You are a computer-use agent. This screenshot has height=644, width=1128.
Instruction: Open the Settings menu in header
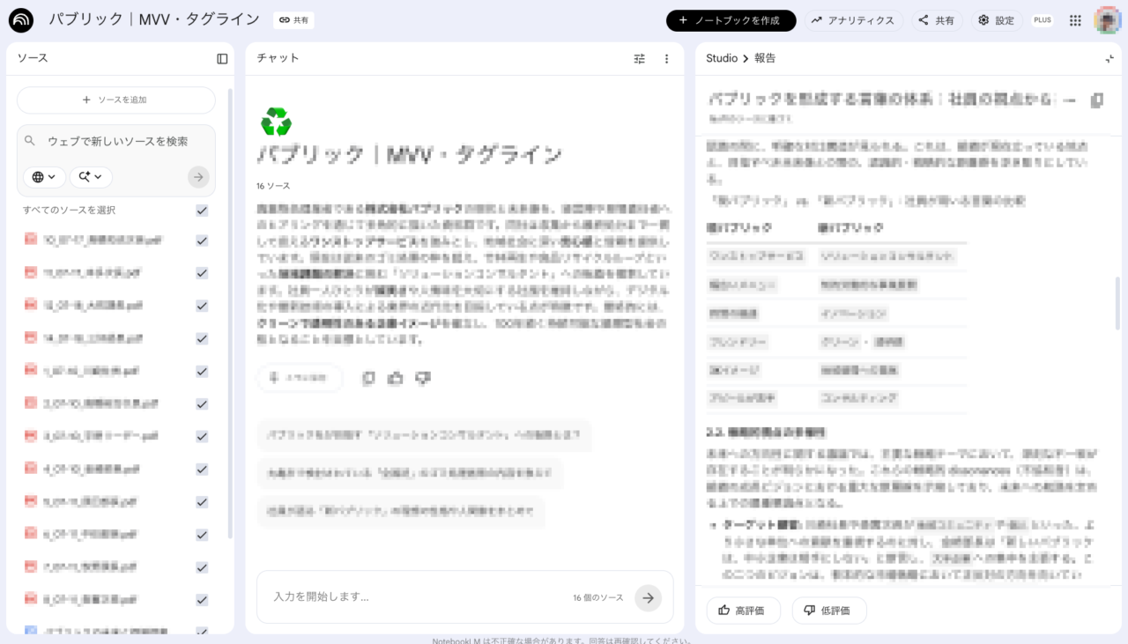click(997, 20)
